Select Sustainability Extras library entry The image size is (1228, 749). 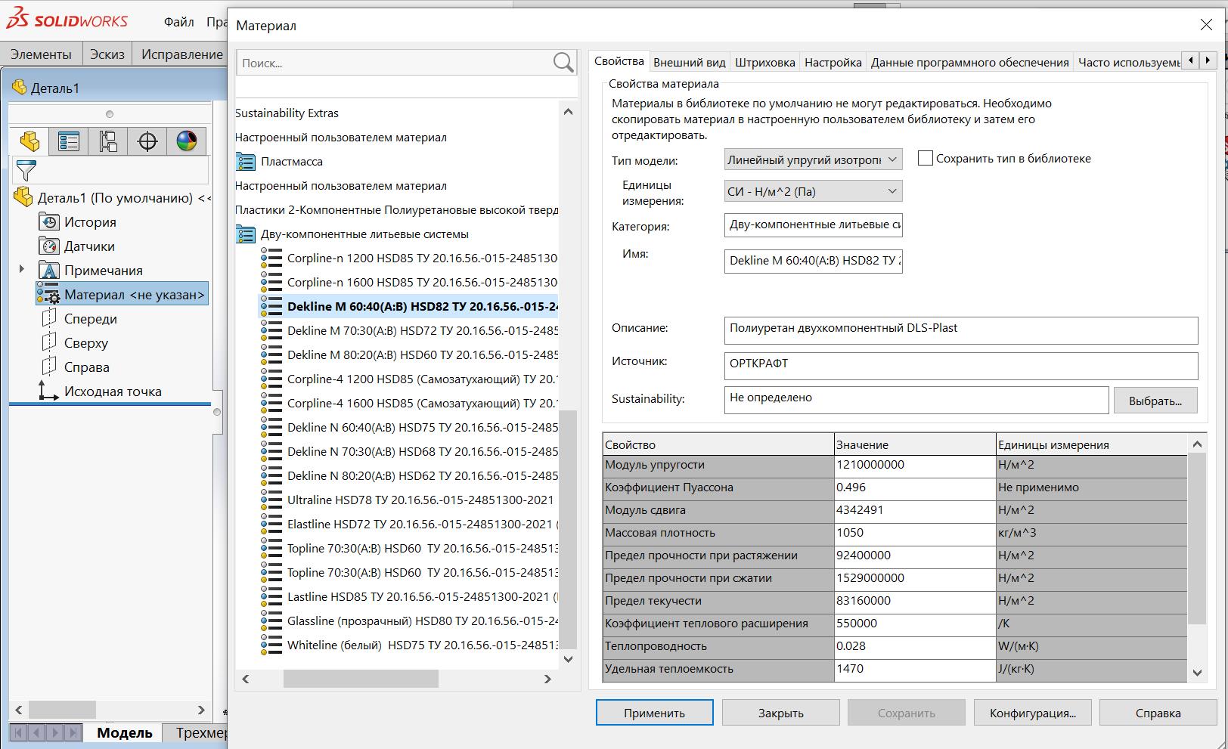click(287, 113)
